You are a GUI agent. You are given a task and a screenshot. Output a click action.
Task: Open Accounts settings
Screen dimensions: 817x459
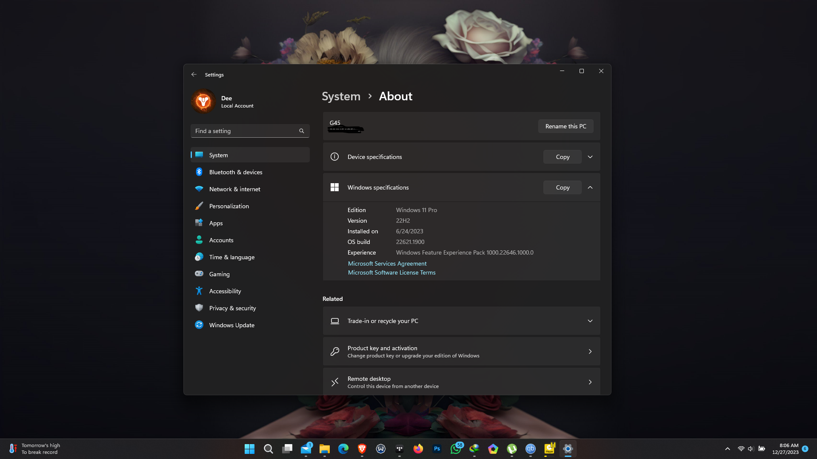pyautogui.click(x=250, y=240)
